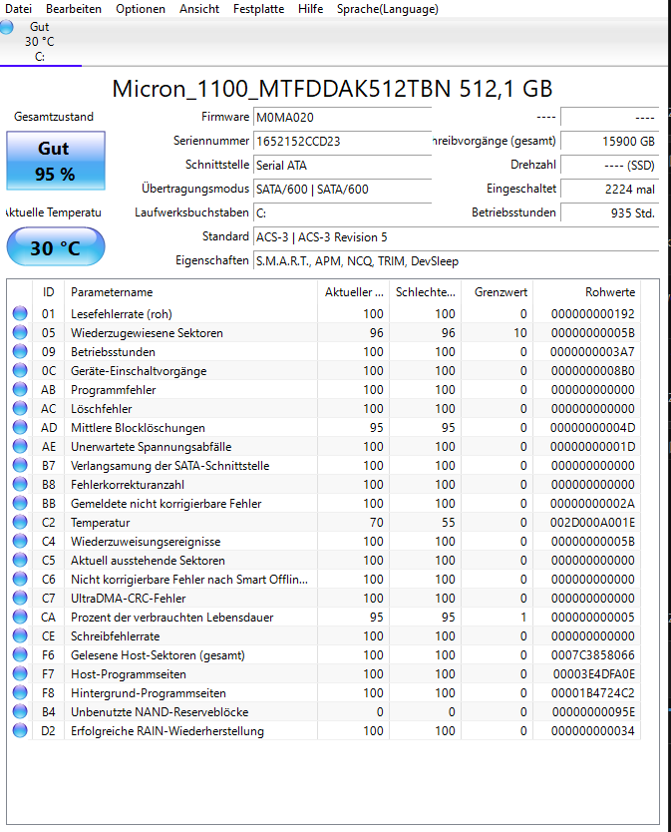Click the status icon for Aktuell ausstehende Sektoren
The image size is (671, 832).
[20, 561]
